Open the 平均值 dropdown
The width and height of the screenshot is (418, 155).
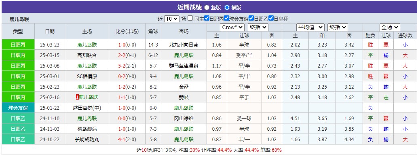point(310,27)
